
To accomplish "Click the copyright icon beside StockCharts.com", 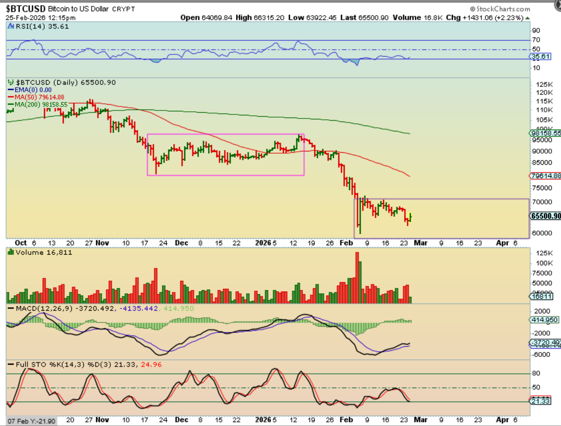I will click(472, 9).
